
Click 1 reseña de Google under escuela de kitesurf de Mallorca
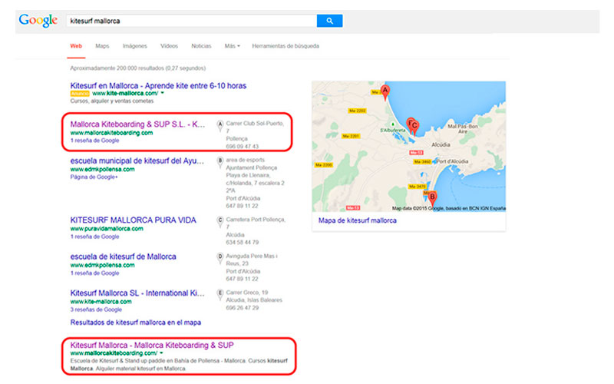(94, 273)
